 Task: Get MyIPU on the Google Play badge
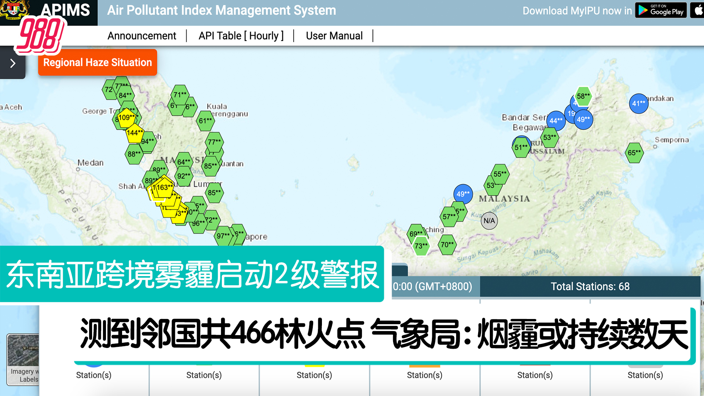click(x=661, y=11)
